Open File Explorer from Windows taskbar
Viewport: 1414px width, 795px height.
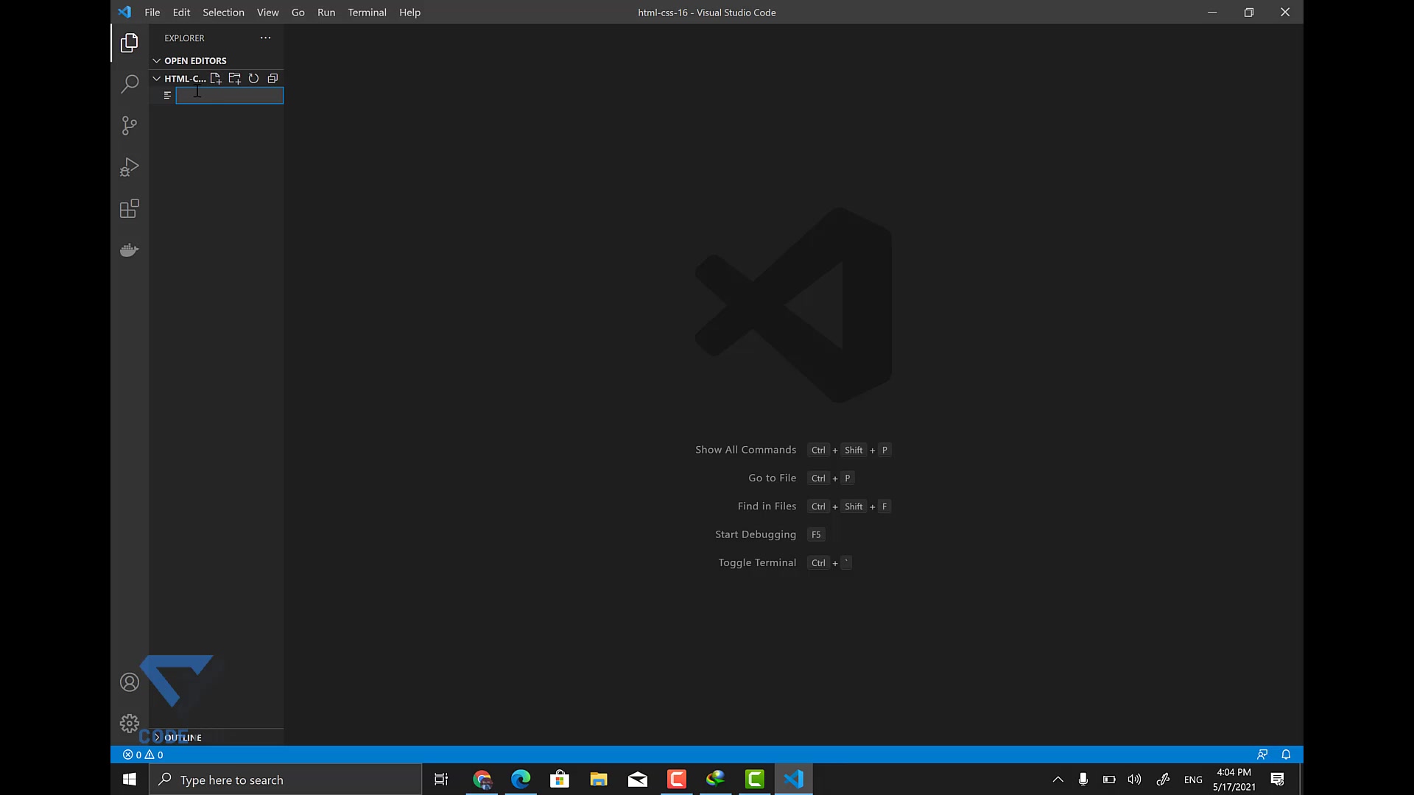click(598, 780)
